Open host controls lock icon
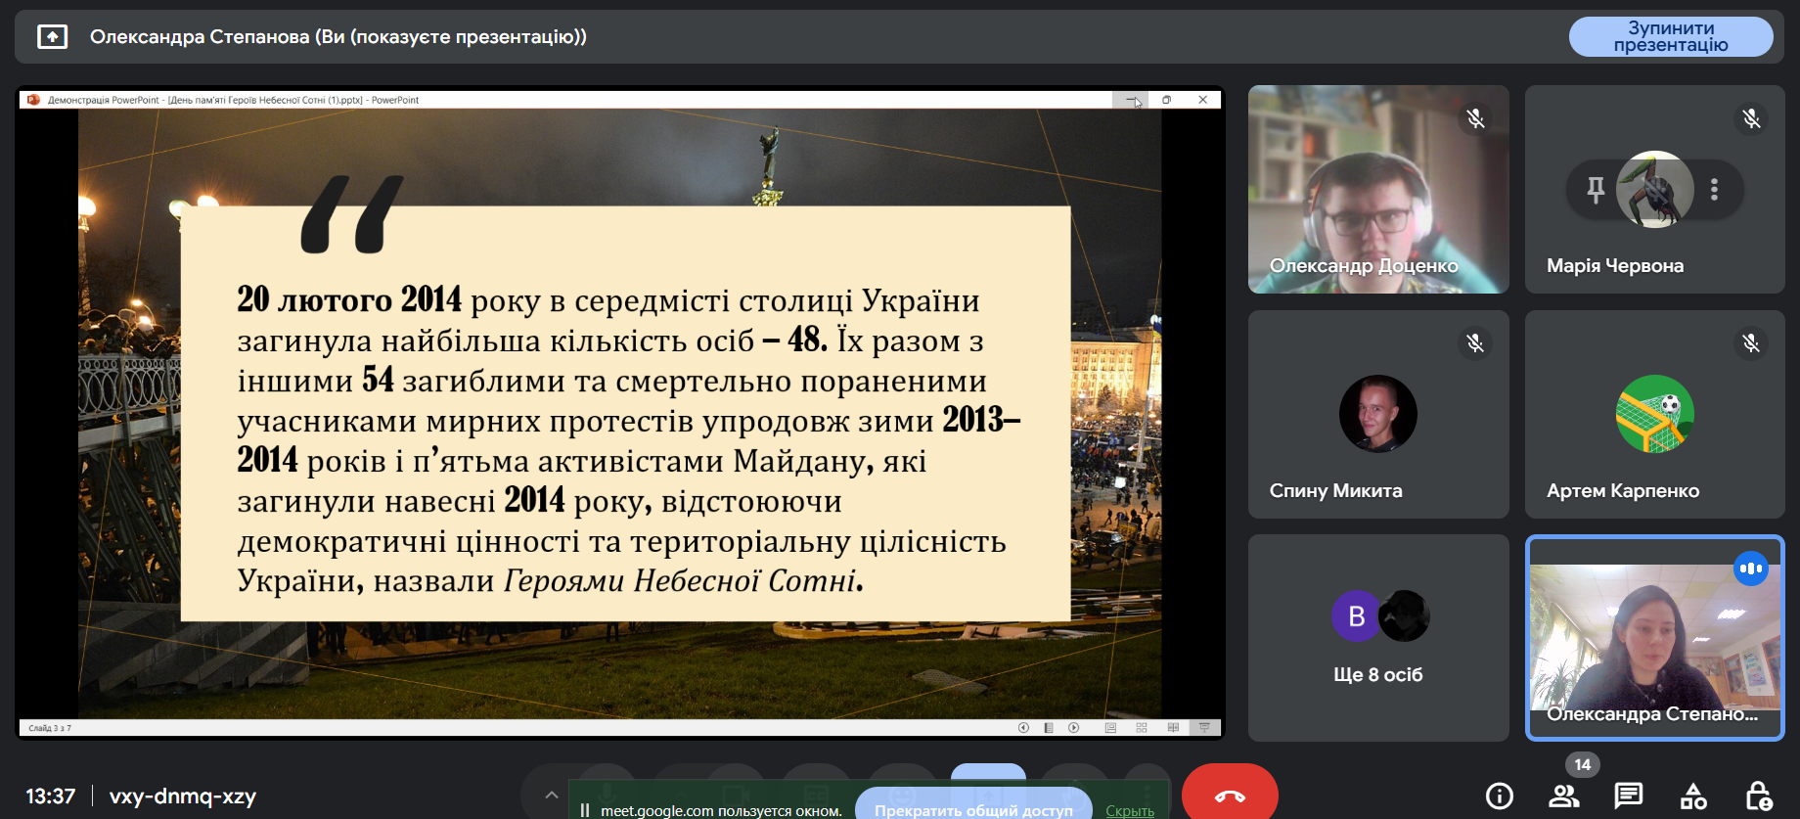This screenshot has height=819, width=1800. tap(1758, 796)
